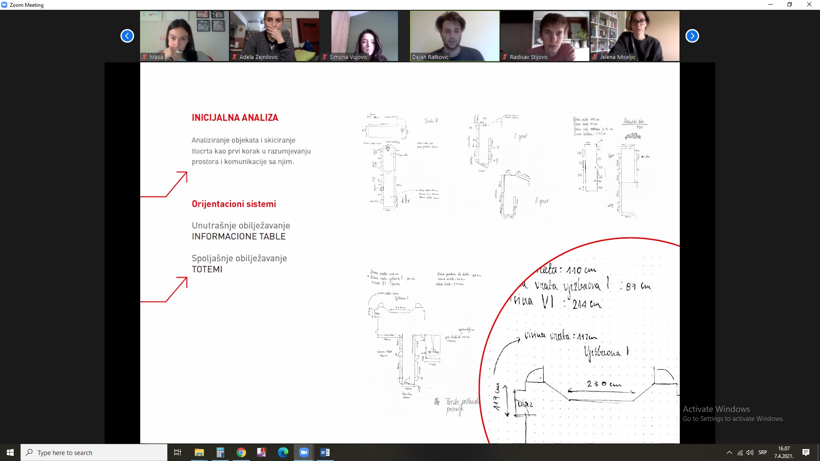Image resolution: width=820 pixels, height=461 pixels.
Task: Click the INICIJALNA ANALIZA heading
Action: pos(235,118)
